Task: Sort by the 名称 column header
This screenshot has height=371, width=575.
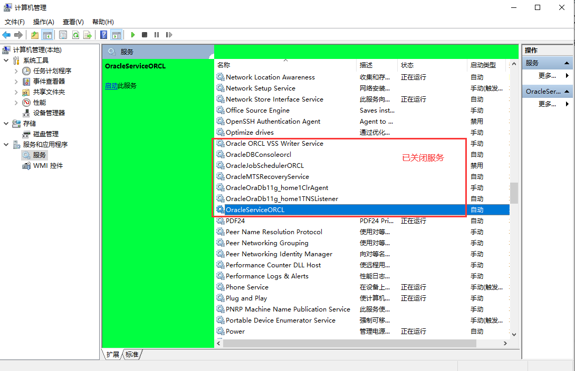Action: [285, 65]
